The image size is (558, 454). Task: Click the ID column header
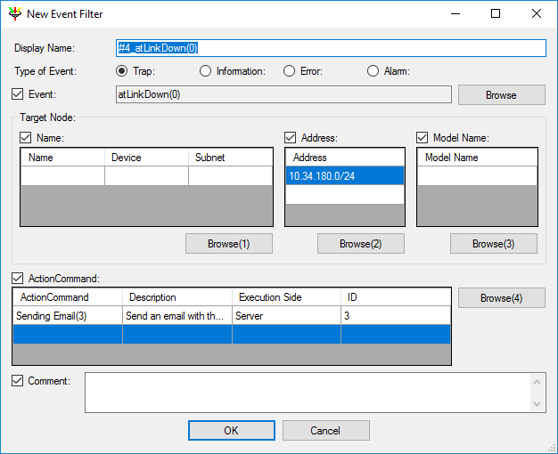[396, 296]
